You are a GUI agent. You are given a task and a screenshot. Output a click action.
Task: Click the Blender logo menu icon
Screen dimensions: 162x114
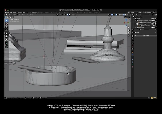point(6,13)
